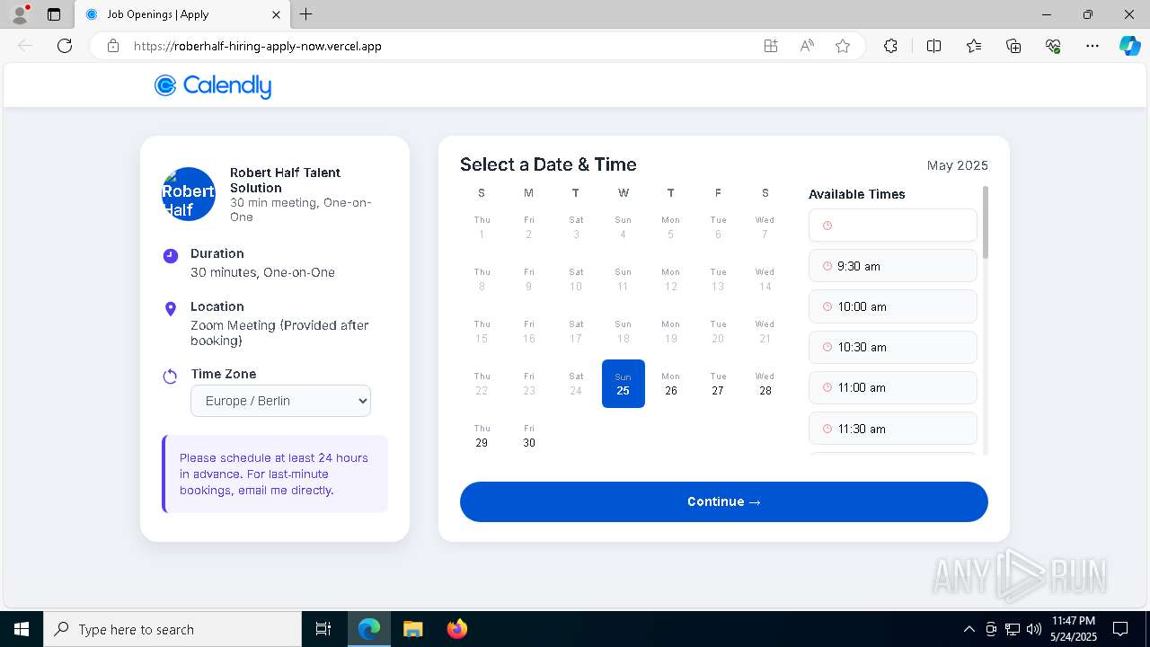Click the Robert Half profile avatar
The image size is (1150, 647).
(x=189, y=194)
